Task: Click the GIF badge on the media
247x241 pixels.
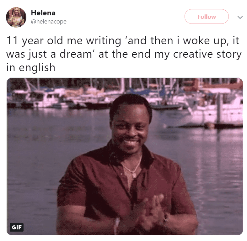Action: 17,227
